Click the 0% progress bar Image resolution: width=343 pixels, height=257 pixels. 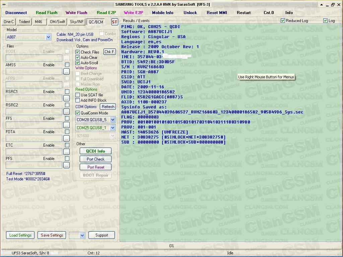pyautogui.click(x=171, y=246)
